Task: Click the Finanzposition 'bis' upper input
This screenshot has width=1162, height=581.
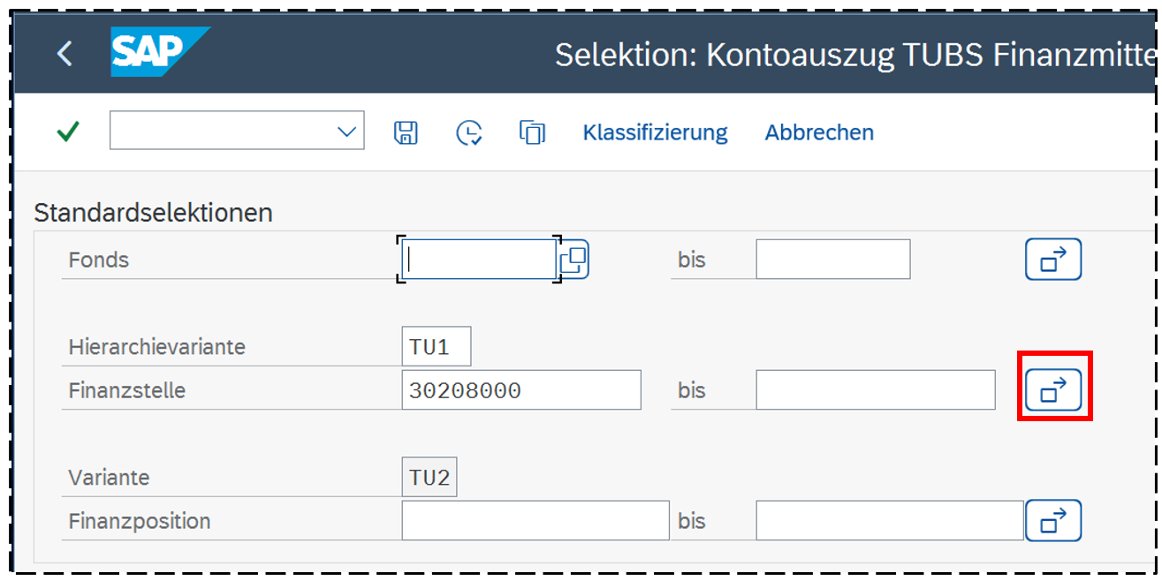Action: tap(889, 521)
